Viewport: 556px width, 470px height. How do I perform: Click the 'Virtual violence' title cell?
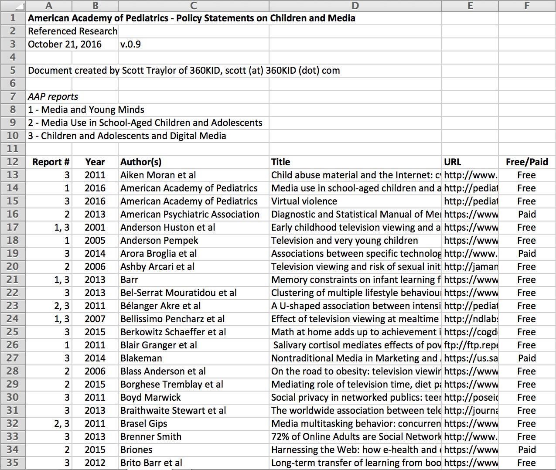(x=355, y=201)
